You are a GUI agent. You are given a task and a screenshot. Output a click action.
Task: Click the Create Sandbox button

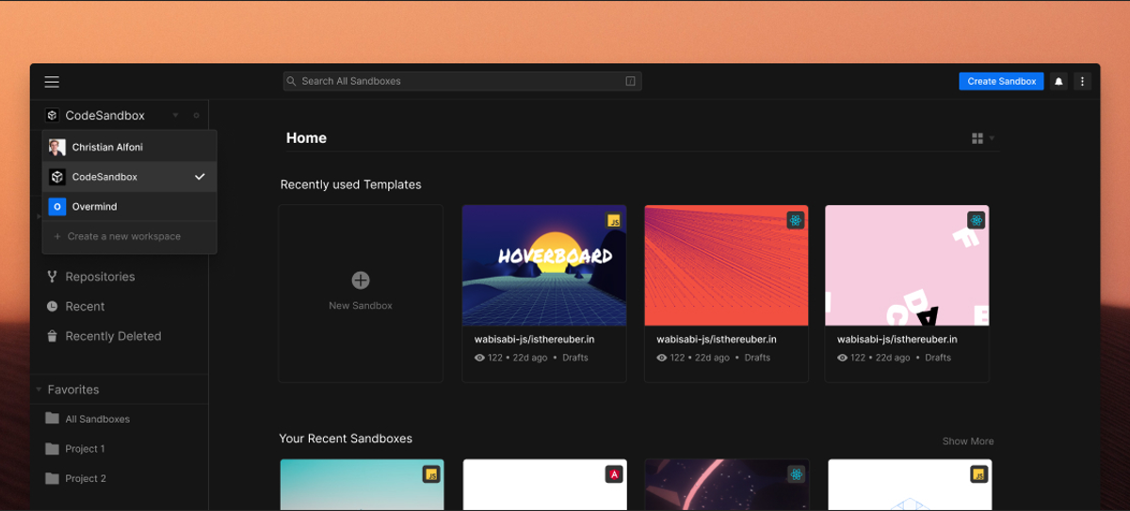pyautogui.click(x=1002, y=81)
